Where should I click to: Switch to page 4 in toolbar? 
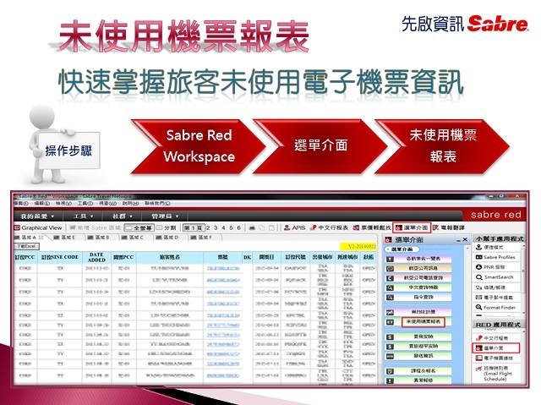[223, 227]
